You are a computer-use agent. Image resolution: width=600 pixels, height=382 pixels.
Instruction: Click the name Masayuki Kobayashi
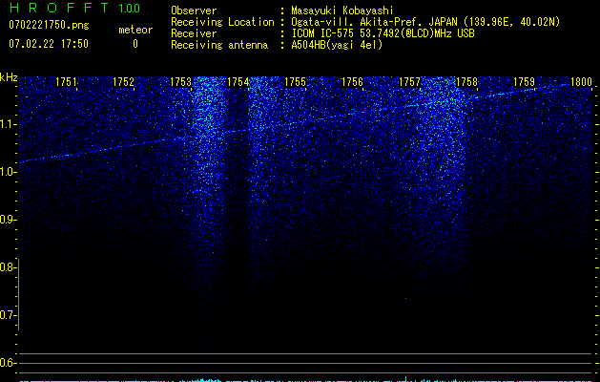342,11
